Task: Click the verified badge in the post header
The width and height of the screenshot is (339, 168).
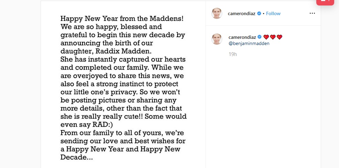Action: [x=259, y=13]
